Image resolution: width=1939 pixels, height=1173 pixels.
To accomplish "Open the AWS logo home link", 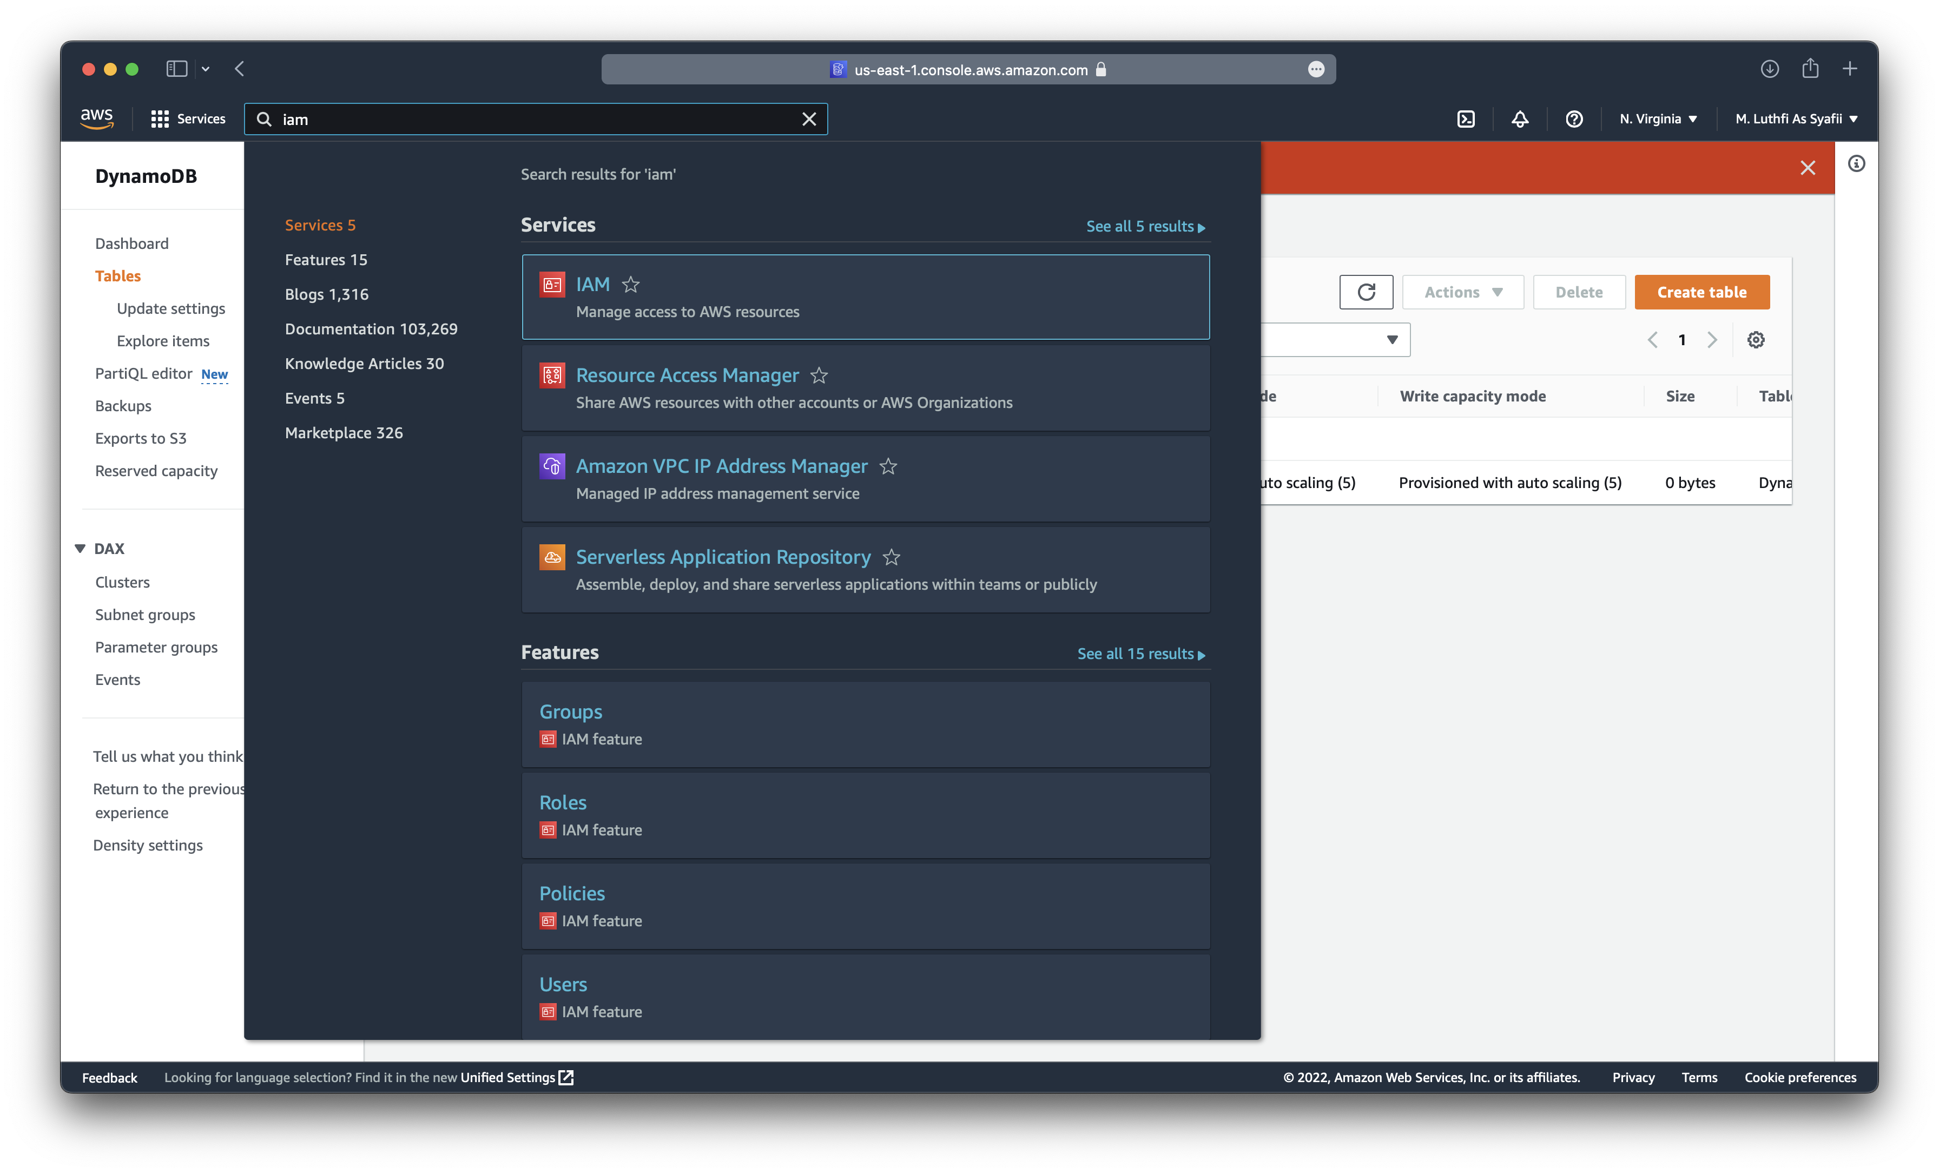I will point(97,118).
